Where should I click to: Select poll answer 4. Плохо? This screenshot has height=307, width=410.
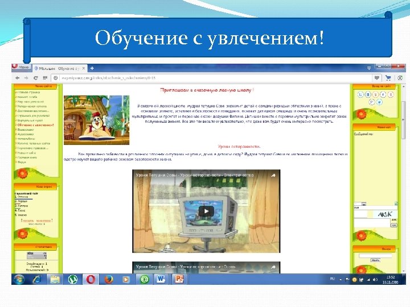20,210
